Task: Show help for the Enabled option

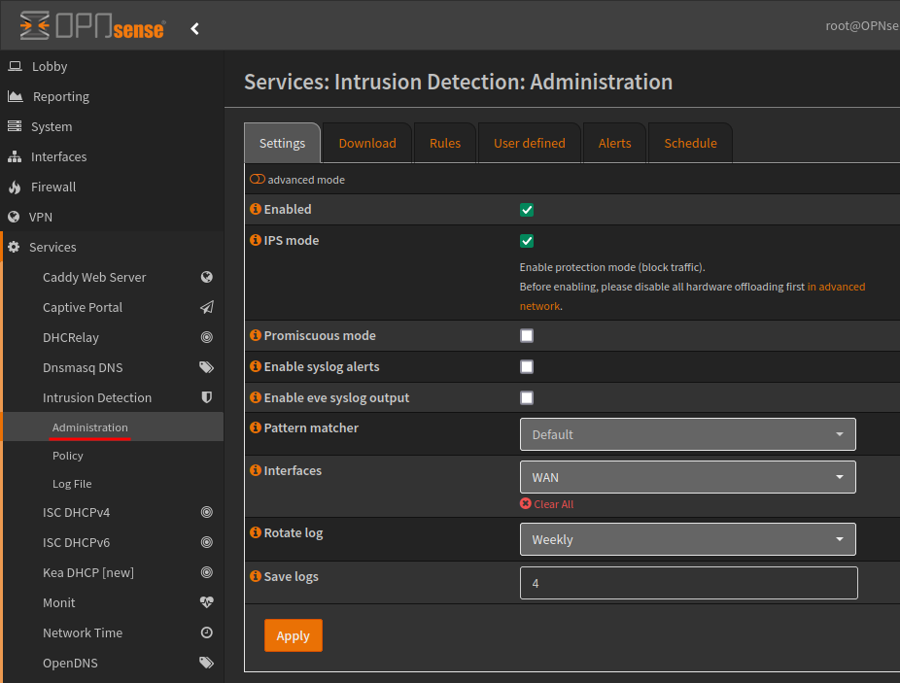Action: [256, 209]
